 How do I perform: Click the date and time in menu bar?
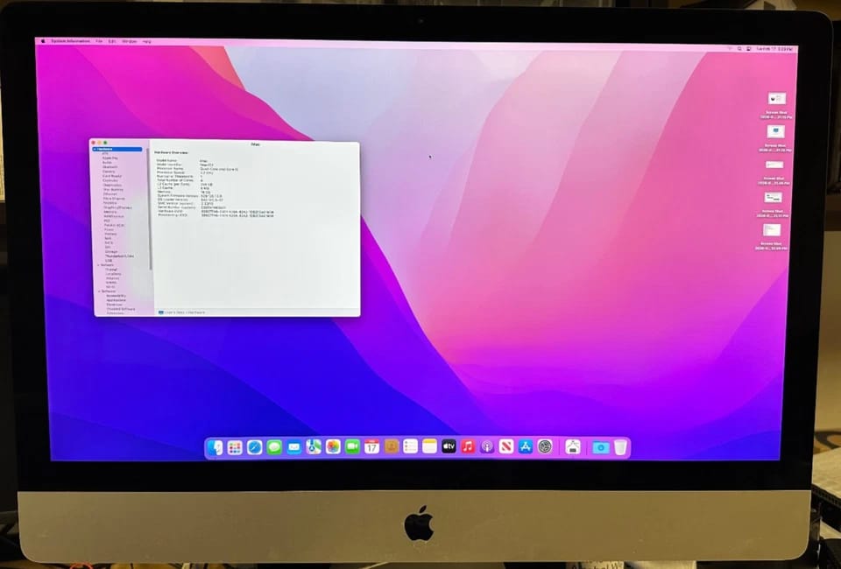coord(774,49)
